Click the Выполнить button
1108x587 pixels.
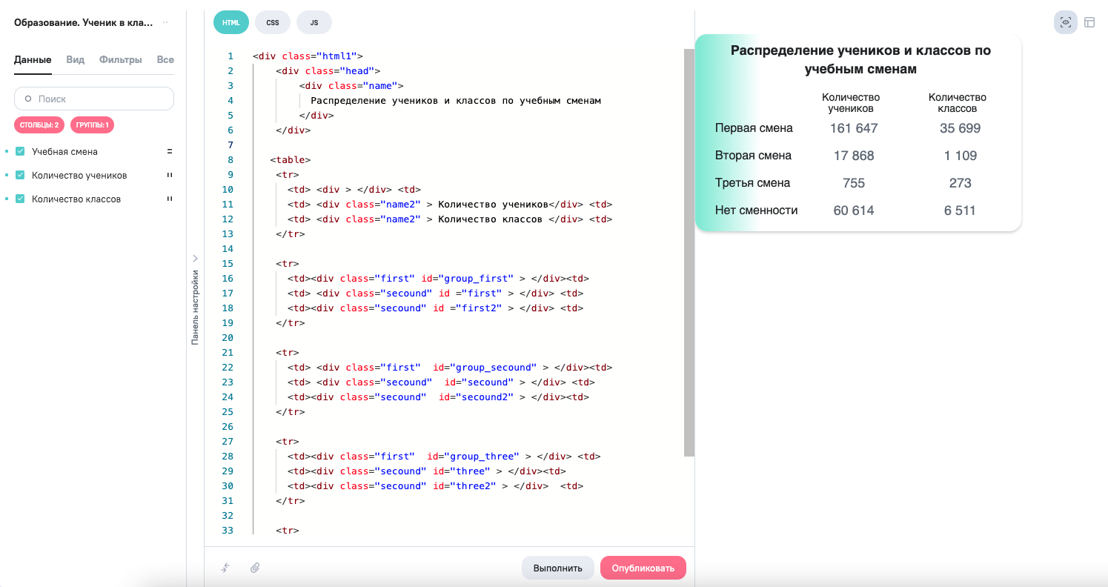tap(558, 568)
